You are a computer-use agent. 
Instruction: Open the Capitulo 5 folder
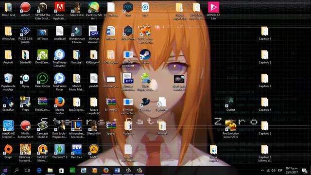pyautogui.click(x=265, y=126)
